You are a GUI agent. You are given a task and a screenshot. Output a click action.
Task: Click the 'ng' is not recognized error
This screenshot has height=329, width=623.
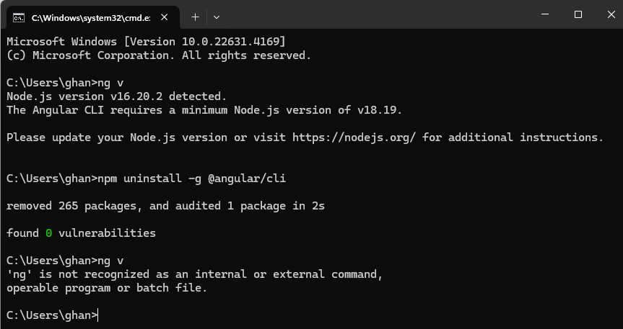point(194,274)
